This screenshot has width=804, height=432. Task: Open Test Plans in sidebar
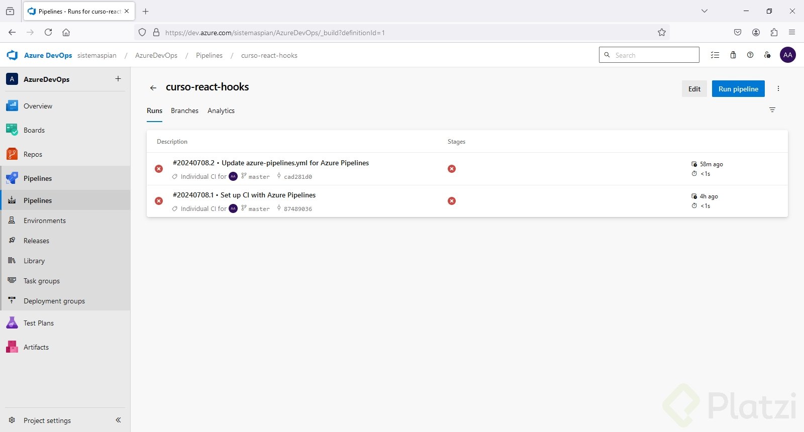(38, 323)
